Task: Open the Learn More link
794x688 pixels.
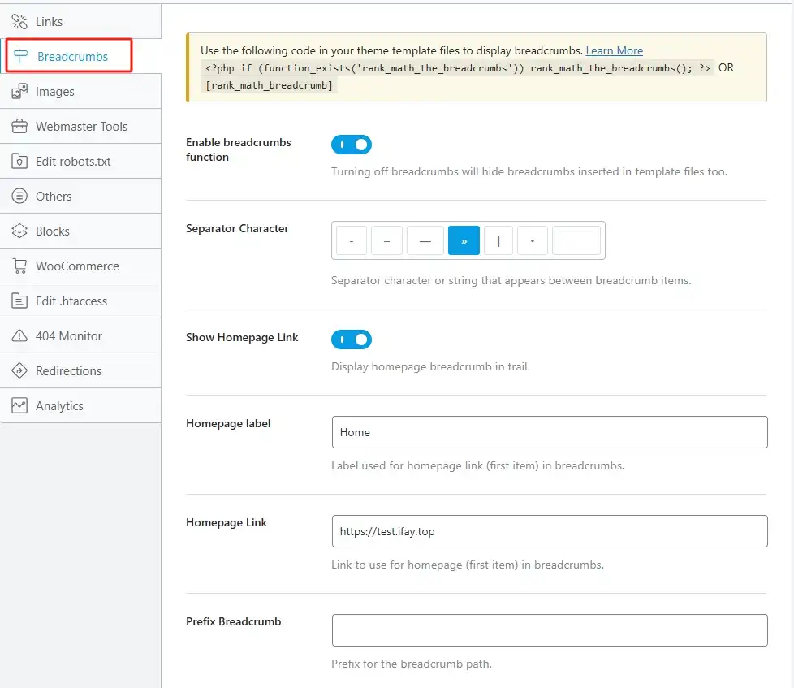Action: pyautogui.click(x=615, y=50)
